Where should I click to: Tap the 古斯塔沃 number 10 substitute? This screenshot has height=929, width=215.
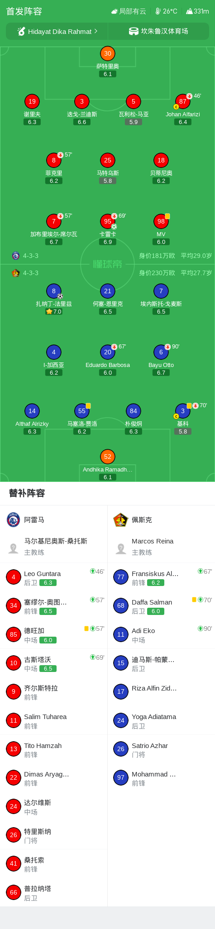pyautogui.click(x=53, y=663)
